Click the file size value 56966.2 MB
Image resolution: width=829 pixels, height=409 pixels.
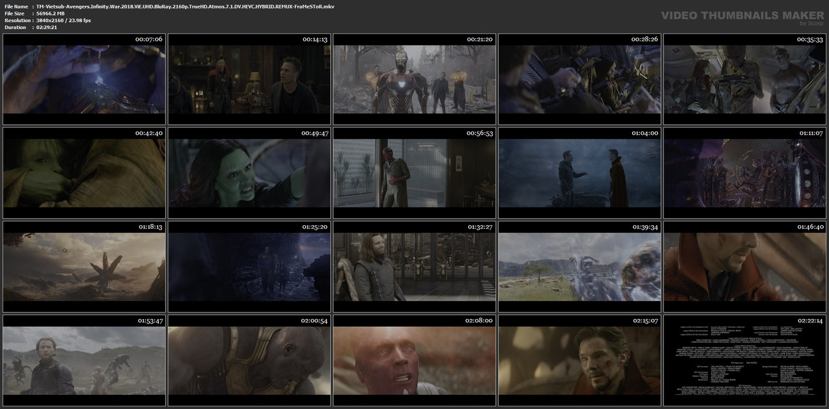51,13
